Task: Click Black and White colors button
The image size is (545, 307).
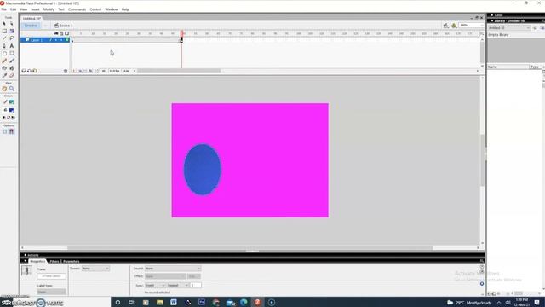Action: pos(4,118)
